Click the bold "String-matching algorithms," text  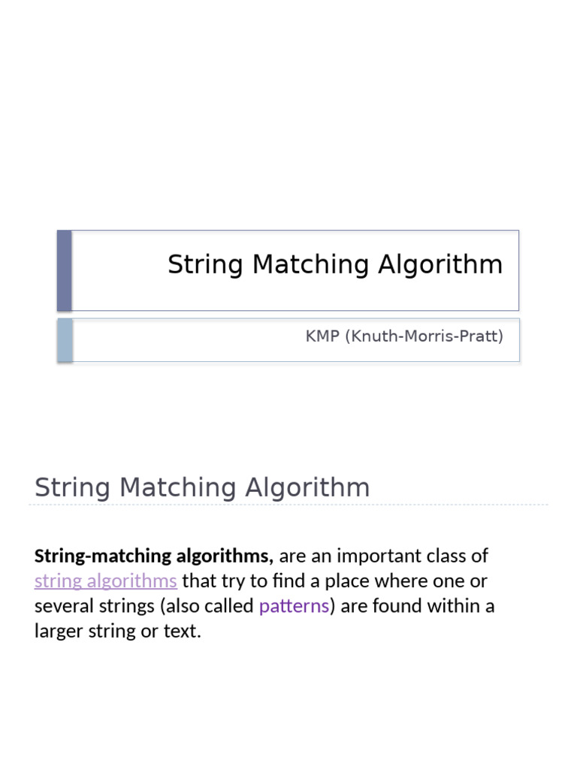154,556
